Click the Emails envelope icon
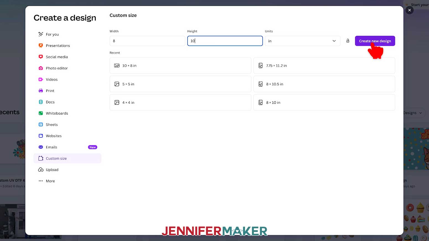This screenshot has width=429, height=241. (41, 147)
